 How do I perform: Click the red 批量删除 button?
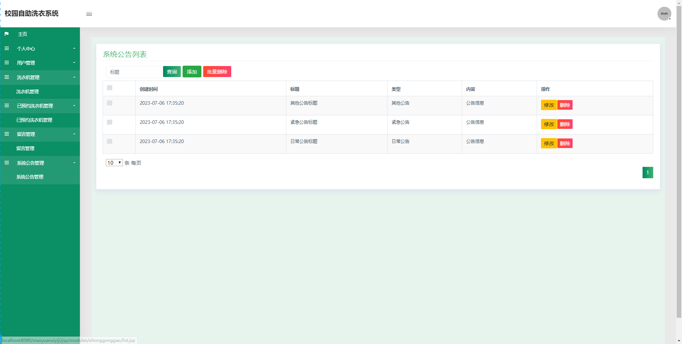[217, 72]
